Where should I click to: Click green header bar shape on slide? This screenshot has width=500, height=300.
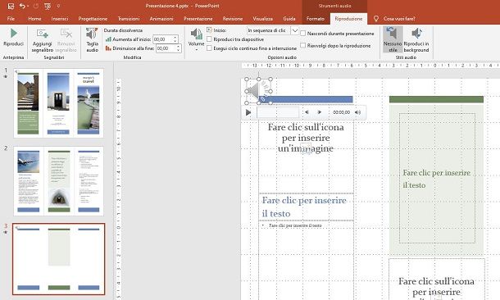pos(436,99)
